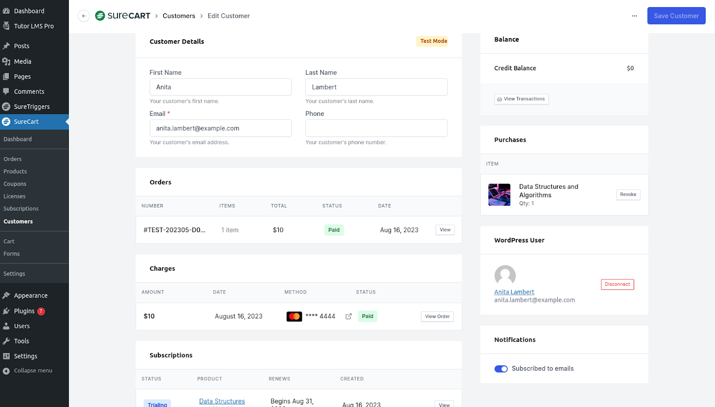Click the back arrow beside the SureCart breadcrumb
Viewport: 715px width, 407px height.
tap(84, 16)
